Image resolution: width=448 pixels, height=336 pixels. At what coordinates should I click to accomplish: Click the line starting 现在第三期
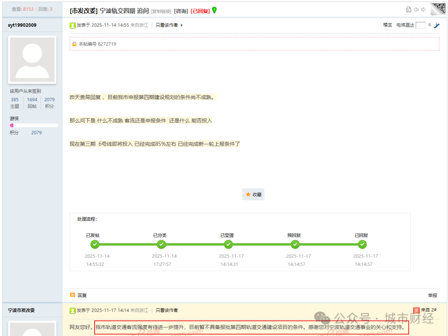click(155, 144)
